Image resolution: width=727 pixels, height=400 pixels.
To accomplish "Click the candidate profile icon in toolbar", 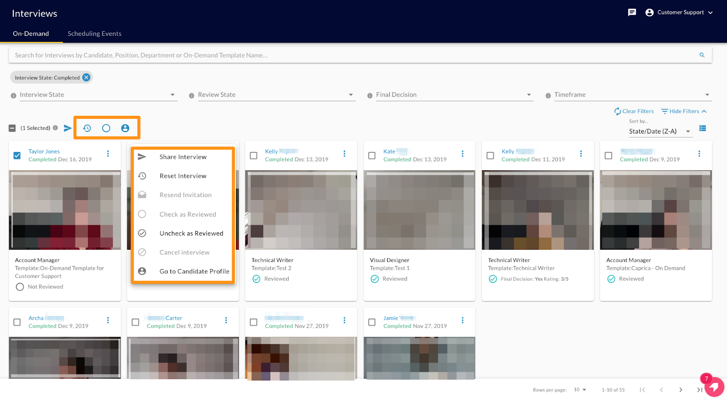I will click(x=125, y=128).
